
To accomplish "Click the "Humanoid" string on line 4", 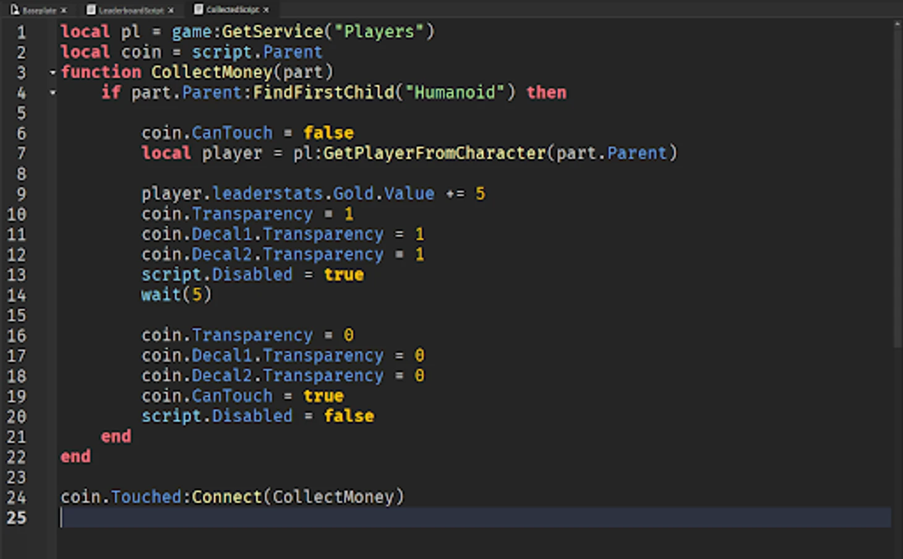I will click(x=455, y=93).
